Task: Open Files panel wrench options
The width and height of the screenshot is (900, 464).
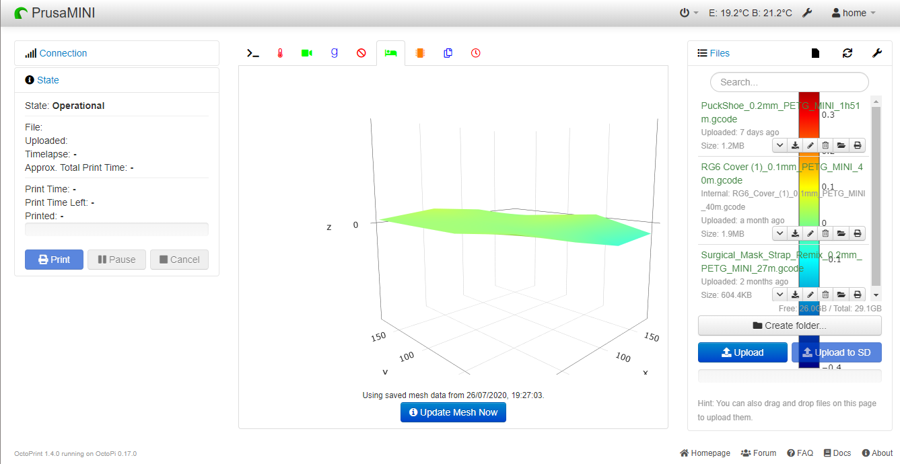Action: 877,53
